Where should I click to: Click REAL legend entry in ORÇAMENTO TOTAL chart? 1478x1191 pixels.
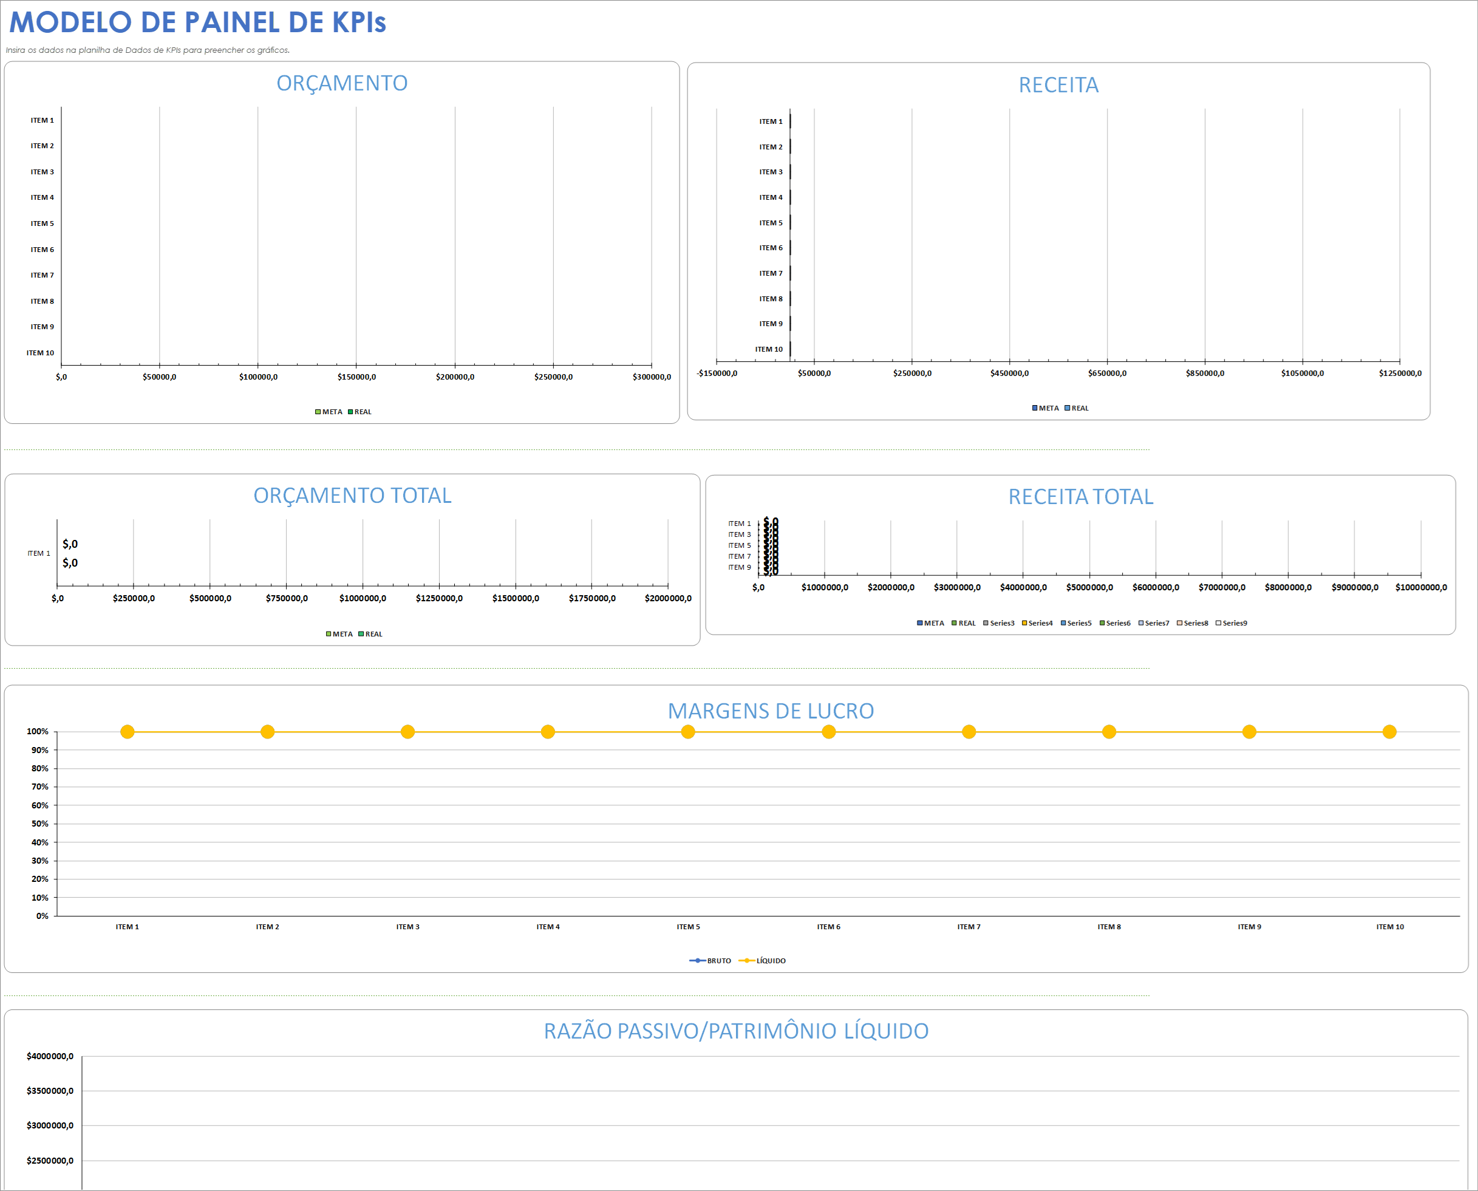371,634
